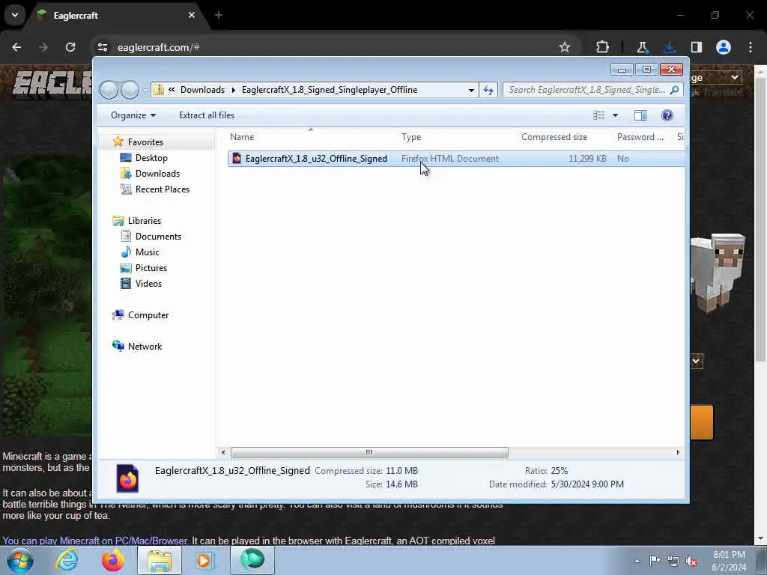The image size is (767, 575).
Task: Select the Eaglercraft browser tab
Action: pyautogui.click(x=116, y=16)
